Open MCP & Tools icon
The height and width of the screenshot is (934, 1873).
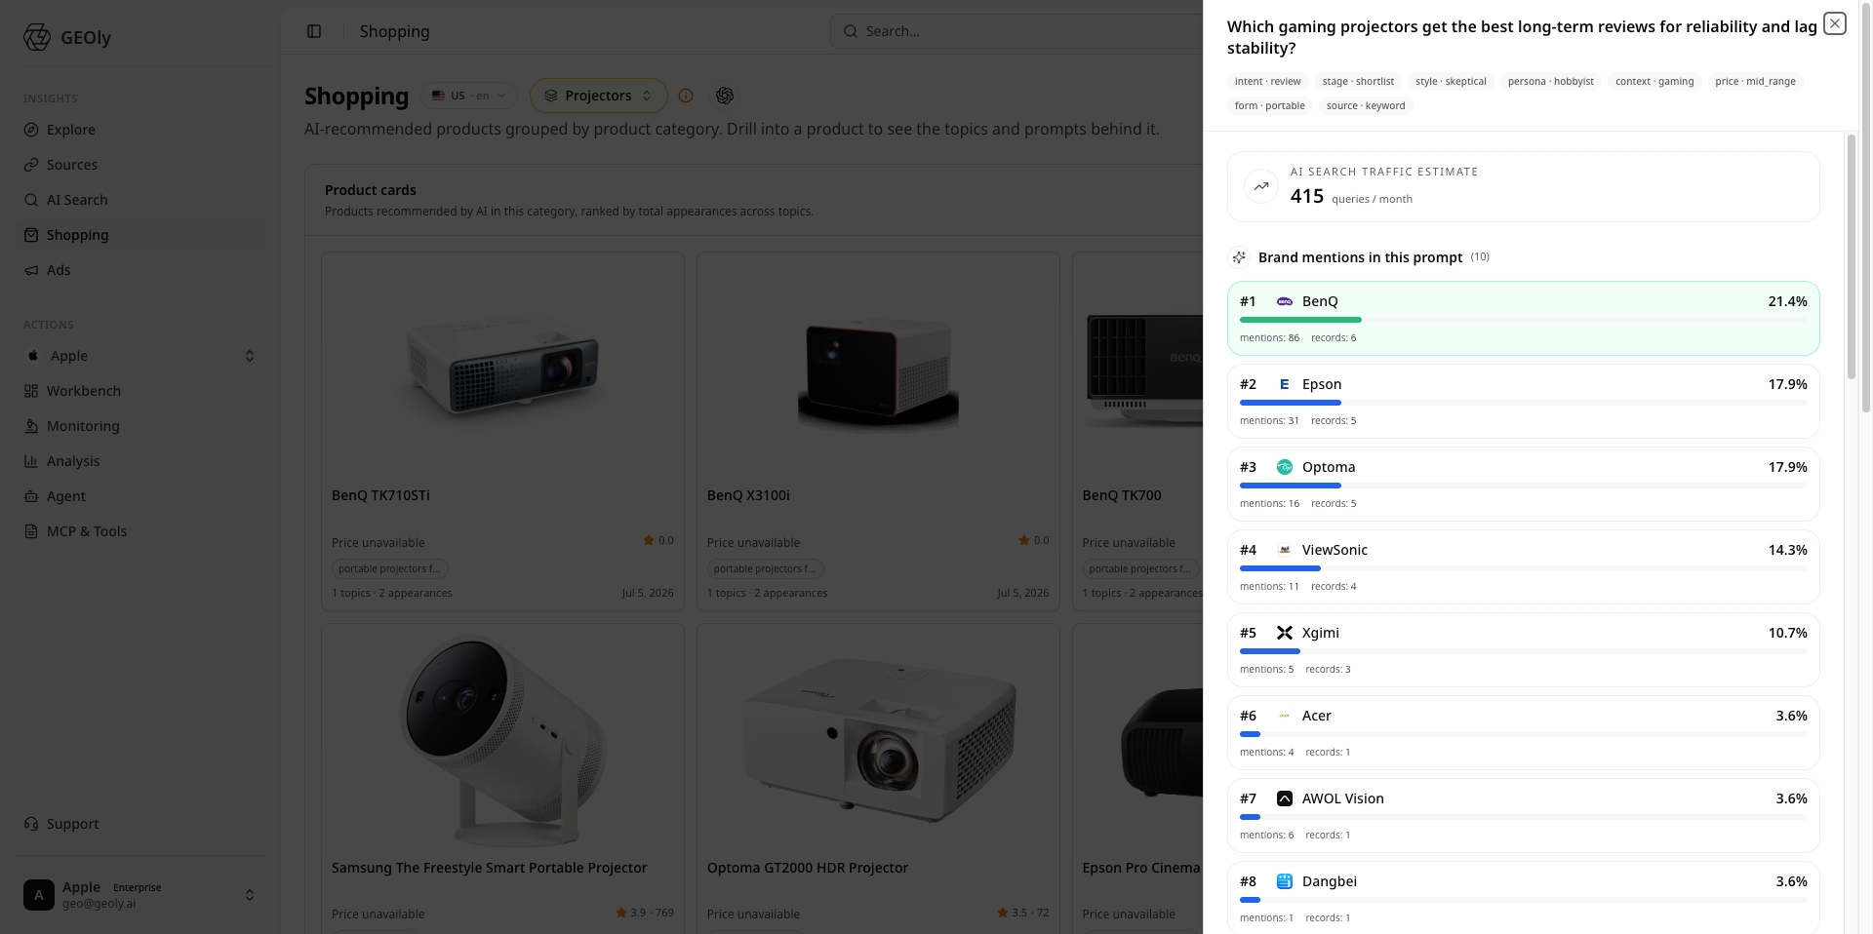click(x=31, y=531)
